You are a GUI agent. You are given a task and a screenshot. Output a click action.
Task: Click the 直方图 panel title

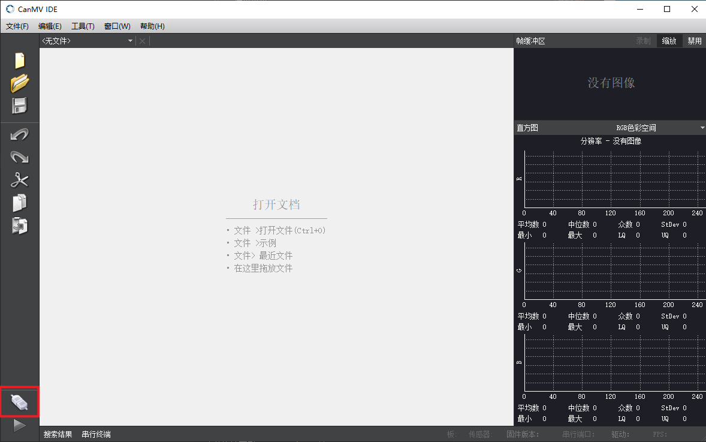click(527, 128)
